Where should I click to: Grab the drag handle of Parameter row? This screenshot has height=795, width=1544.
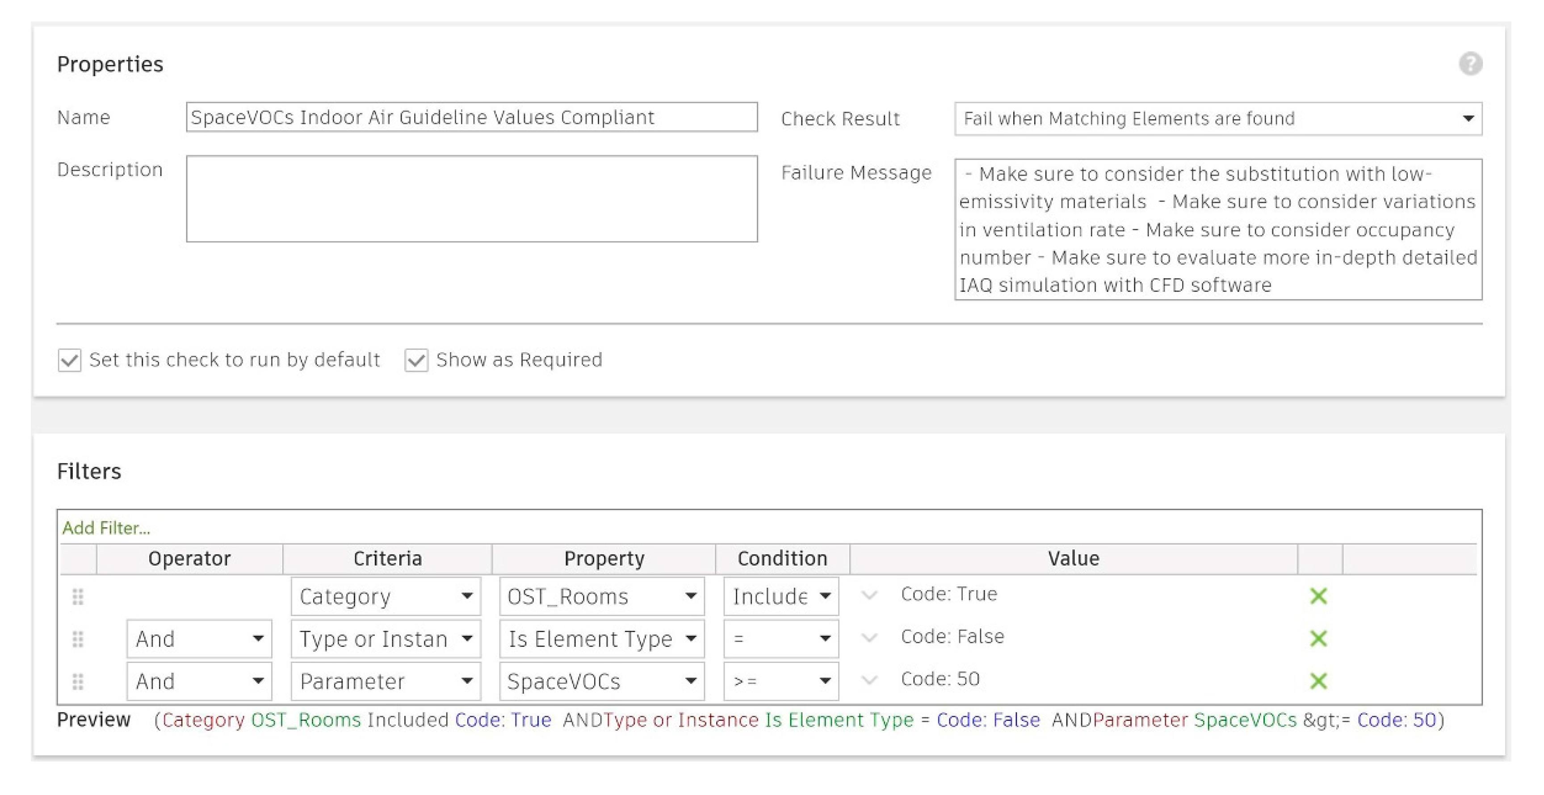pos(78,681)
